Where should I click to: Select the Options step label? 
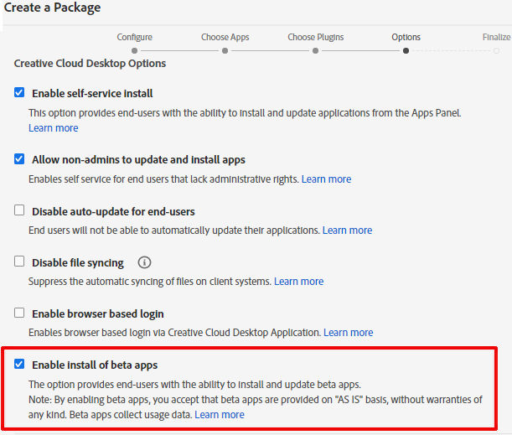point(406,37)
